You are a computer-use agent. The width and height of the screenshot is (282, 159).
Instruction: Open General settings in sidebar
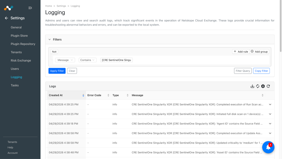[x=16, y=27]
